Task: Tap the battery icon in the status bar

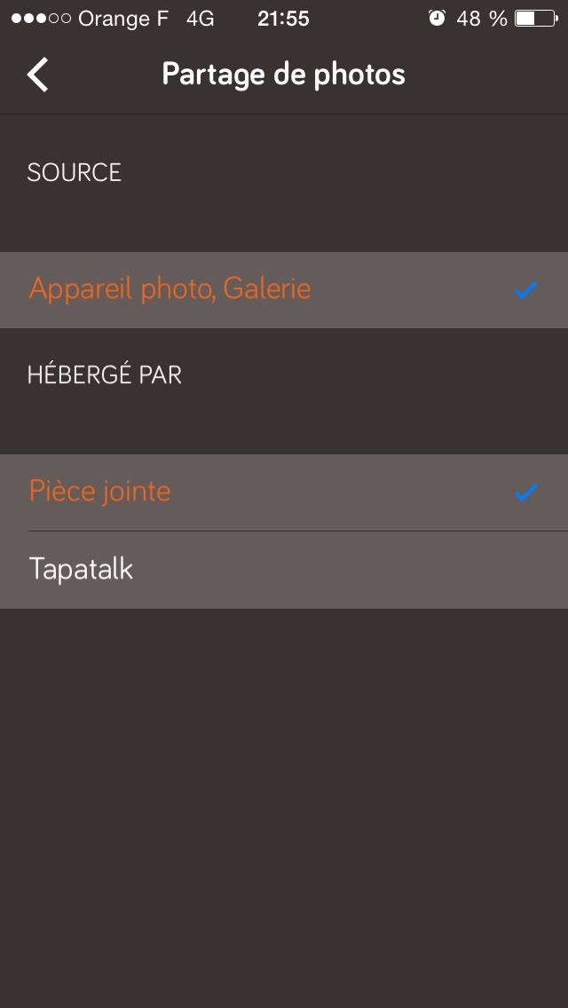Action: [x=535, y=18]
